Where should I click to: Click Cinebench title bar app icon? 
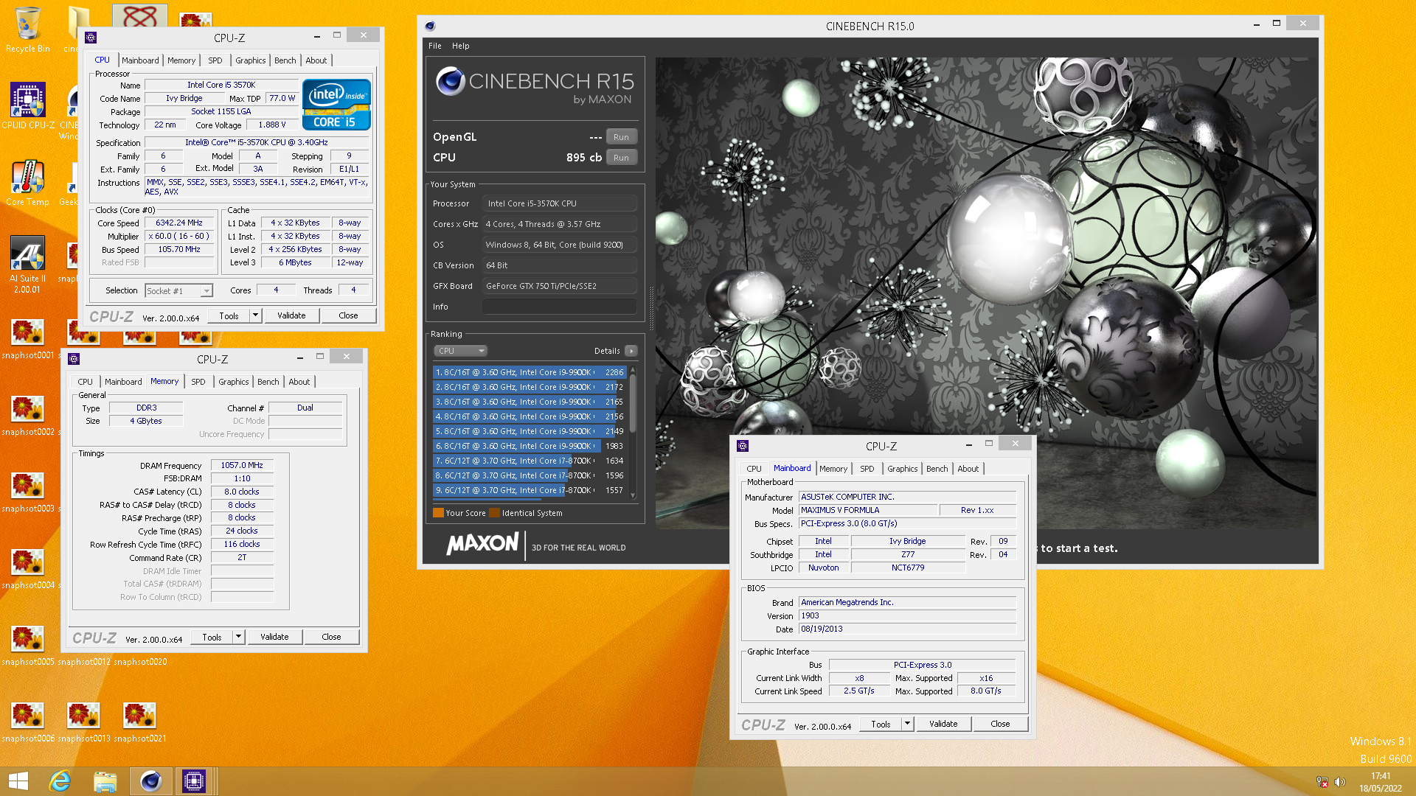pos(430,26)
